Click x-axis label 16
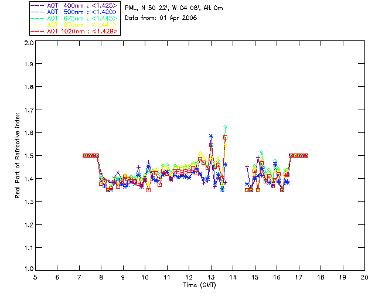This screenshot has height=300, width=375. coord(277,277)
